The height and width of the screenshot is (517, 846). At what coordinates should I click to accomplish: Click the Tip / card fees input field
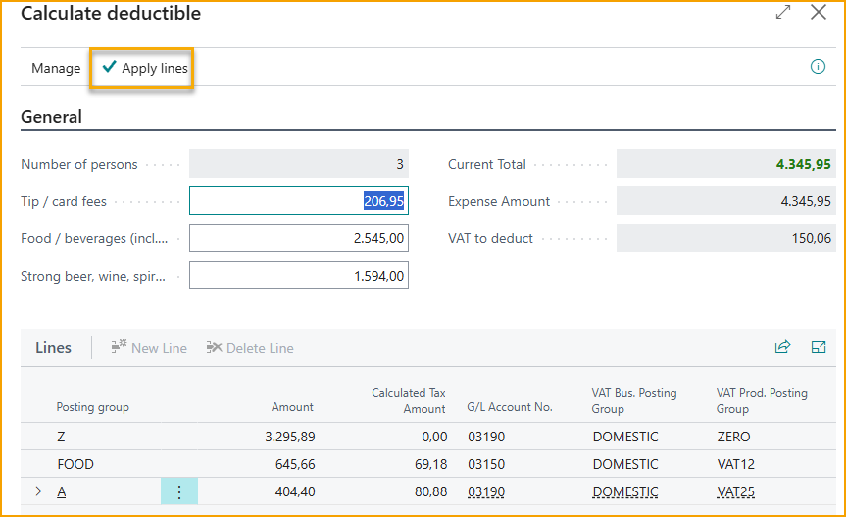298,201
